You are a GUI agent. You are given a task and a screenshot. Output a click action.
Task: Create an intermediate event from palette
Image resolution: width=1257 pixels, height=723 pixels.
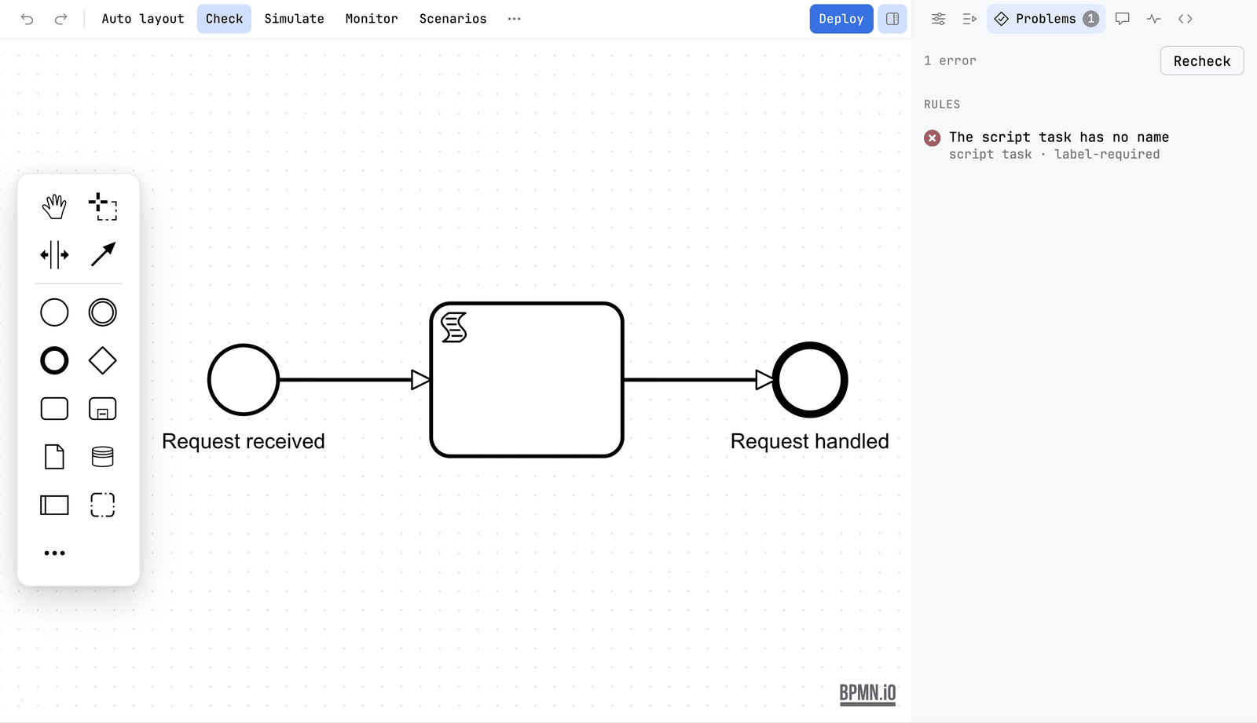click(x=103, y=312)
